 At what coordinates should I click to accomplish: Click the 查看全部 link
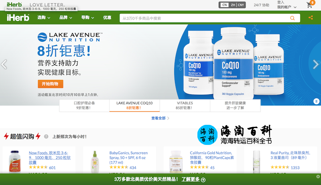pos(160,118)
